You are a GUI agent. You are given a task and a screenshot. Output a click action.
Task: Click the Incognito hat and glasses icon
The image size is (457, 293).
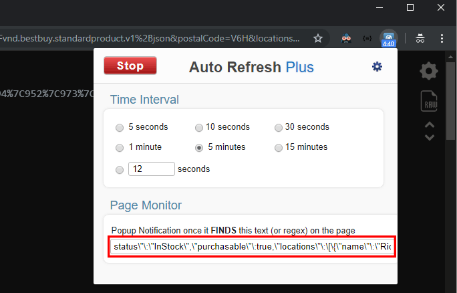[x=420, y=38]
